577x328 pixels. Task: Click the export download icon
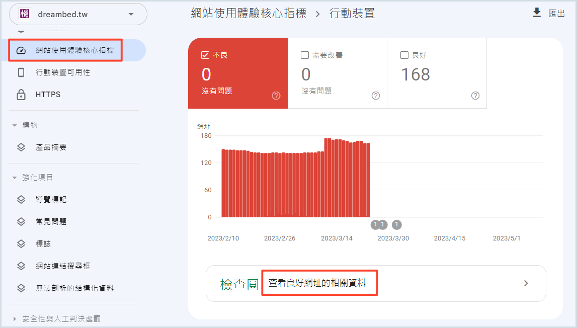tap(537, 13)
